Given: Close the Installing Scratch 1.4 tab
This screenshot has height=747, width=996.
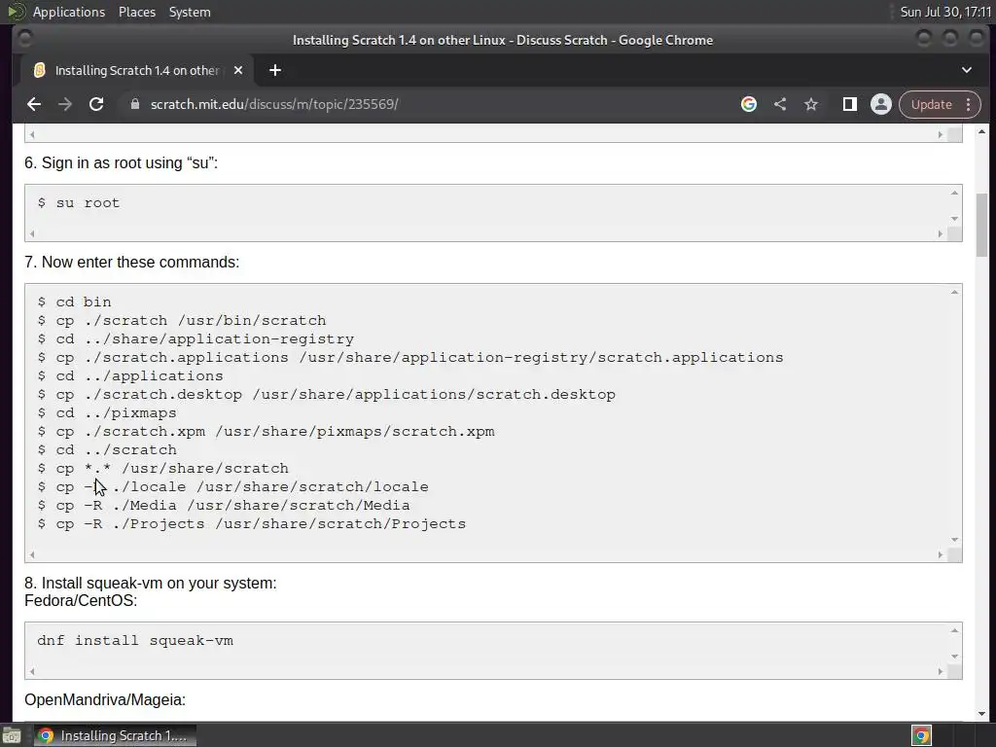Looking at the screenshot, I should [238, 70].
